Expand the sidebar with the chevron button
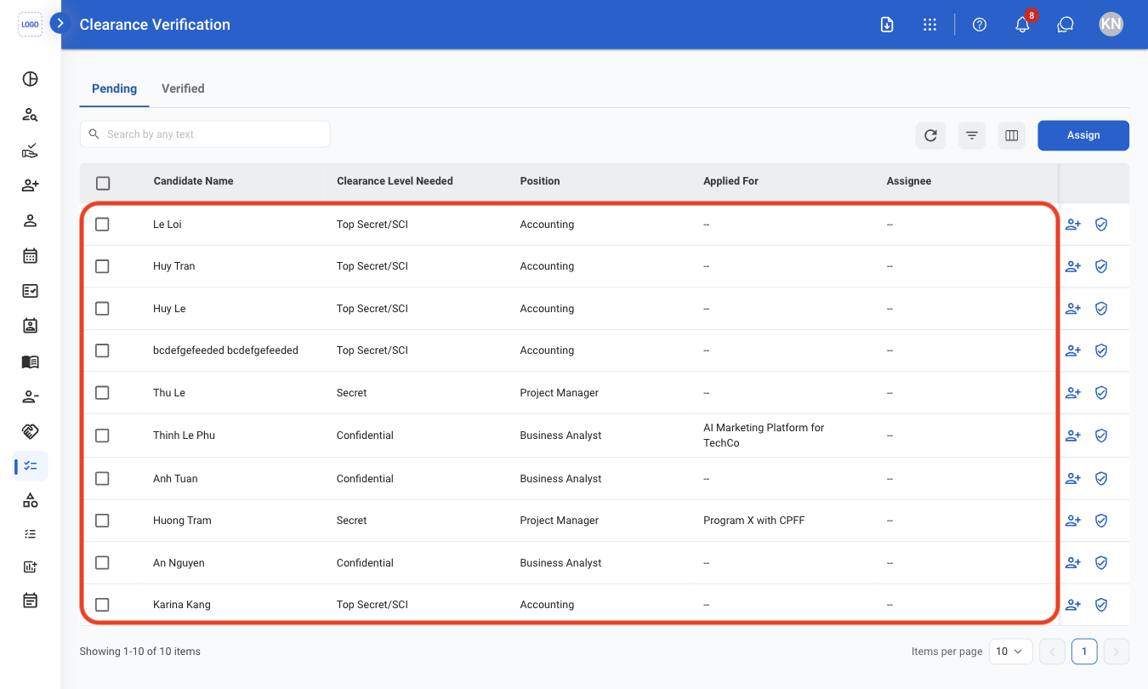1148x689 pixels. click(60, 23)
